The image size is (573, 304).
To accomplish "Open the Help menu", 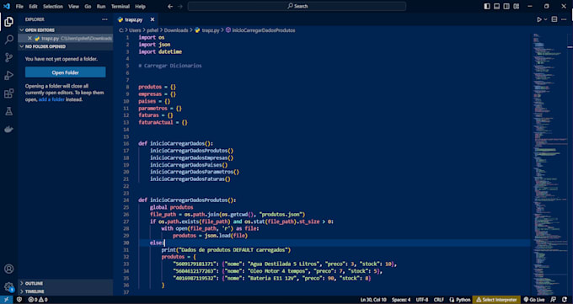I will tap(141, 6).
